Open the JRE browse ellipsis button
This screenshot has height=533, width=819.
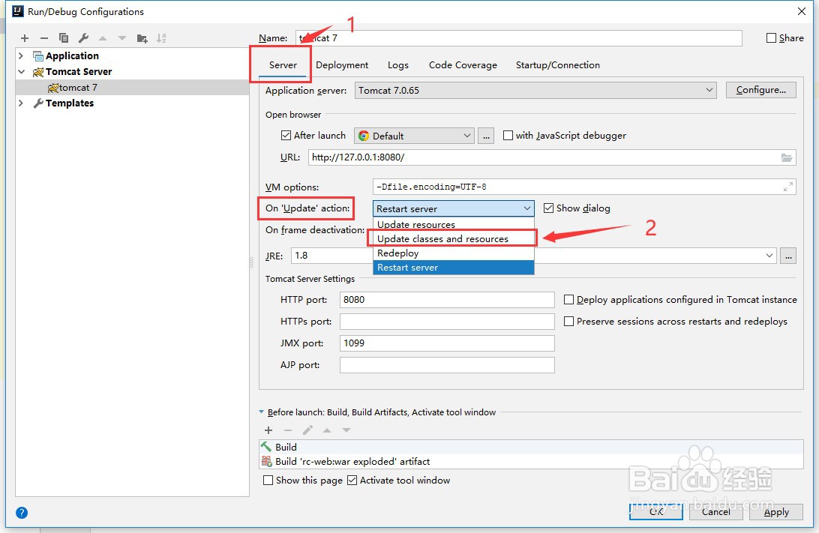pyautogui.click(x=788, y=256)
